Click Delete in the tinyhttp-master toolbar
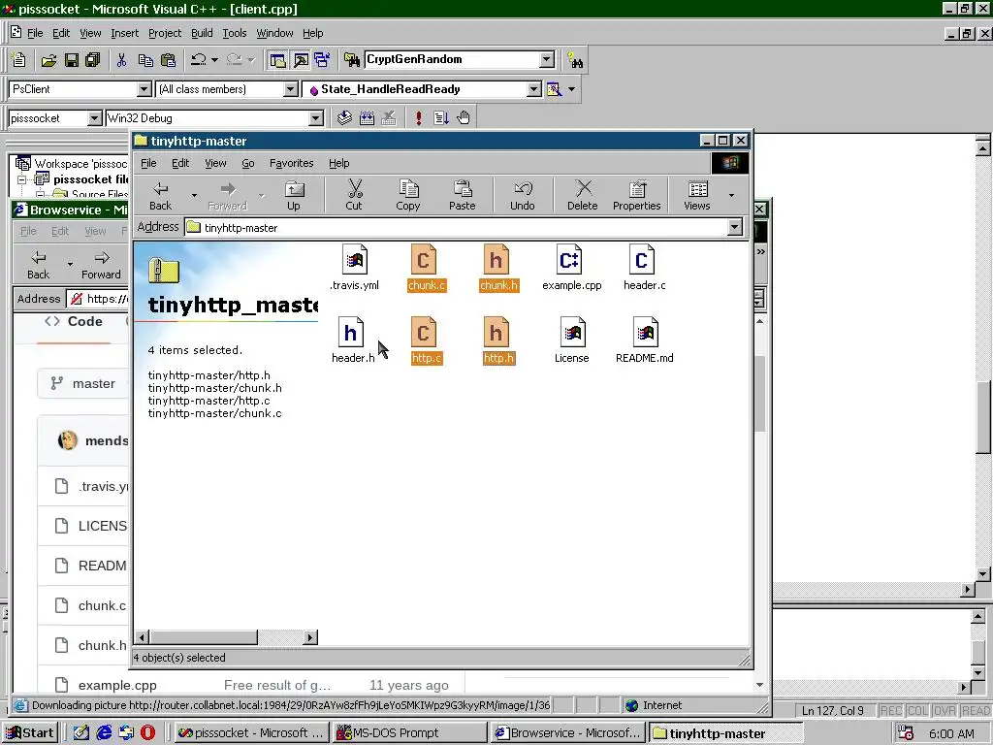The width and height of the screenshot is (993, 745). click(x=583, y=196)
